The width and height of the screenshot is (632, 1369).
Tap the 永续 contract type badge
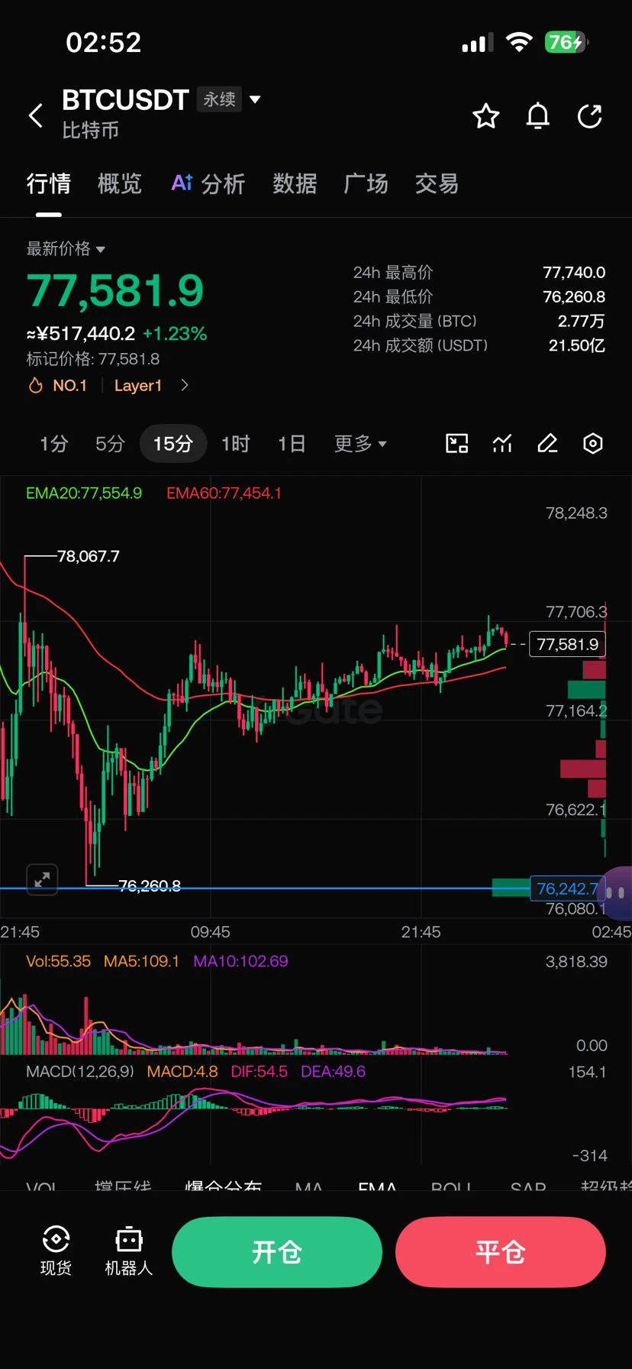220,99
